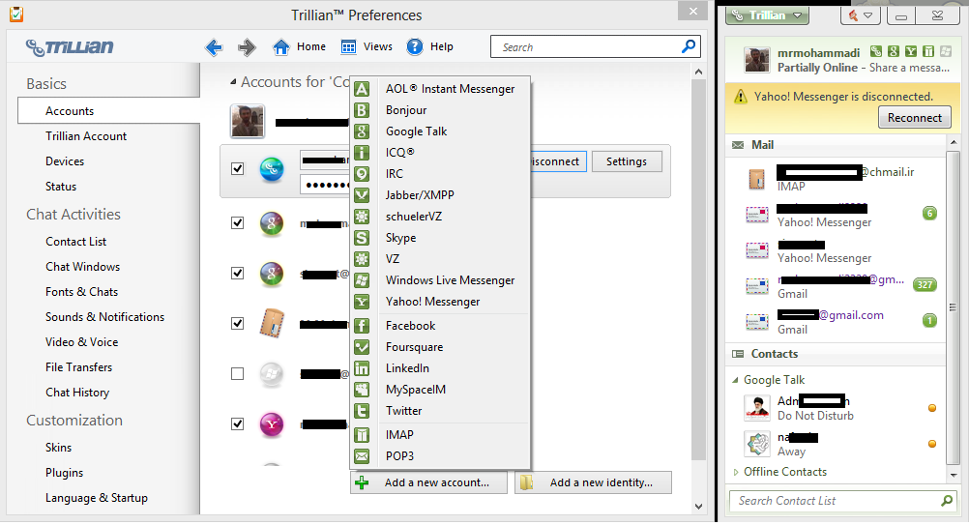
Task: Click the POP3 envelope icon in menu
Action: (x=362, y=456)
